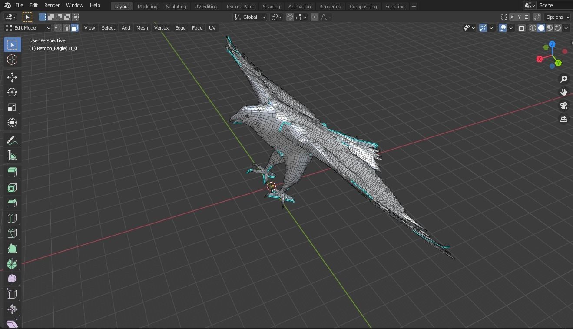Viewport: 573px width, 329px height.
Task: Activate the Inset Faces tool
Action: tap(12, 188)
